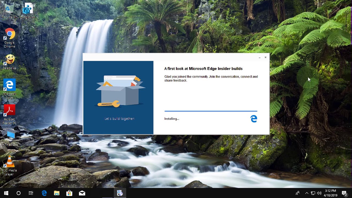This screenshot has width=352, height=198.
Task: Open the volume control tray icon
Action: click(x=319, y=193)
